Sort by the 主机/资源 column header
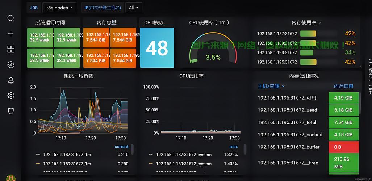372x181 pixels. (x=271, y=86)
